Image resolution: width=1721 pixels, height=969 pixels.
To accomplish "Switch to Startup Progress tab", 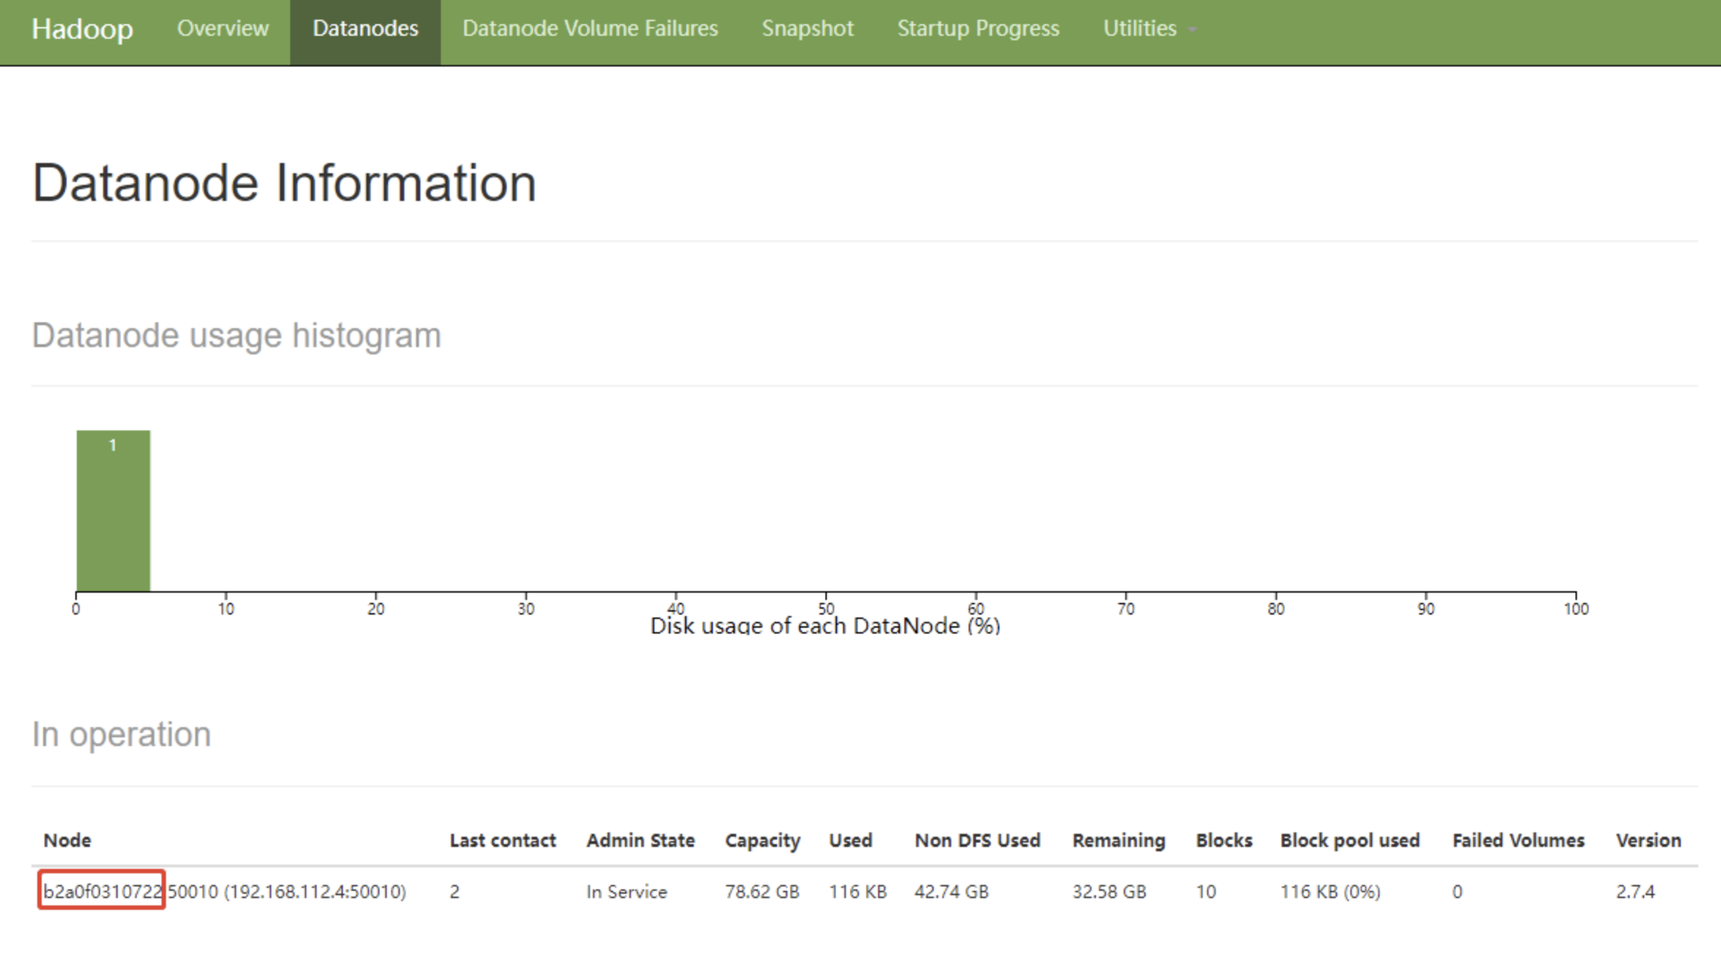I will tap(977, 28).
